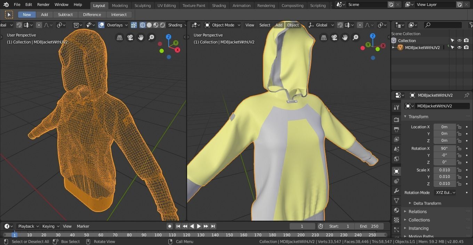Open the Global orientation dropdown in right viewport
The image size is (473, 245).
321,25
